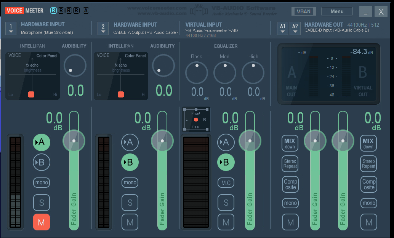Toggle mono on Hardware Input 1
The height and width of the screenshot is (238, 394).
point(42,182)
